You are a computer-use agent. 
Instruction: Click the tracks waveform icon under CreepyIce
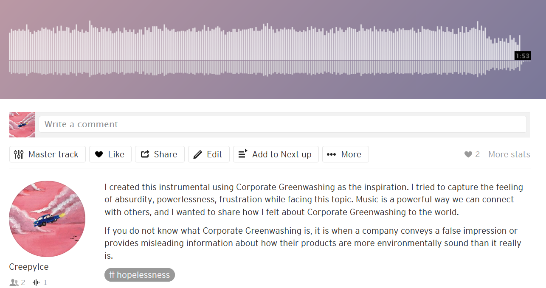[x=37, y=282]
